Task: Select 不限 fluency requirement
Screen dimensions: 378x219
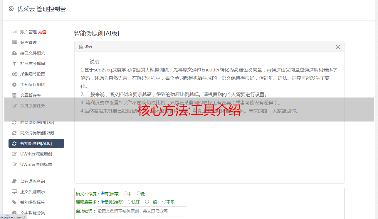Action: [164, 202]
